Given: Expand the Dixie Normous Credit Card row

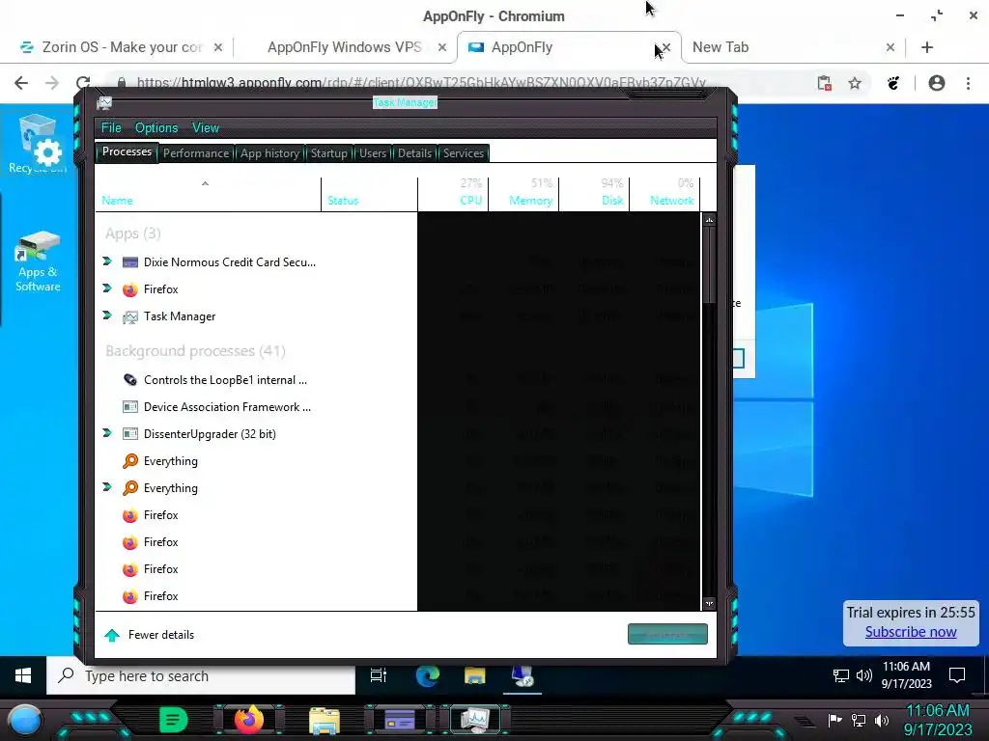Looking at the screenshot, I should (x=107, y=261).
